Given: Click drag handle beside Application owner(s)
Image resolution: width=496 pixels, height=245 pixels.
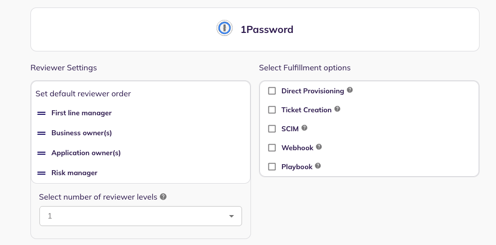Looking at the screenshot, I should [41, 153].
